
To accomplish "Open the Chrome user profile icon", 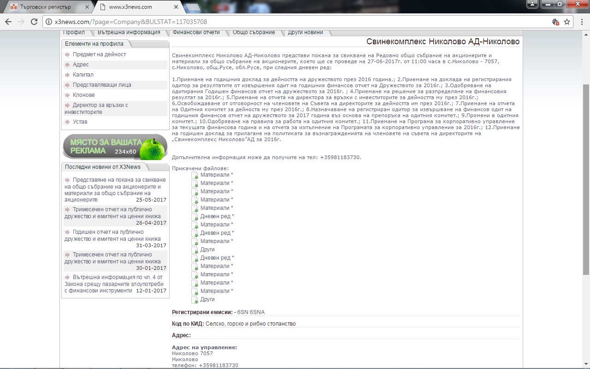I will tap(533, 4).
